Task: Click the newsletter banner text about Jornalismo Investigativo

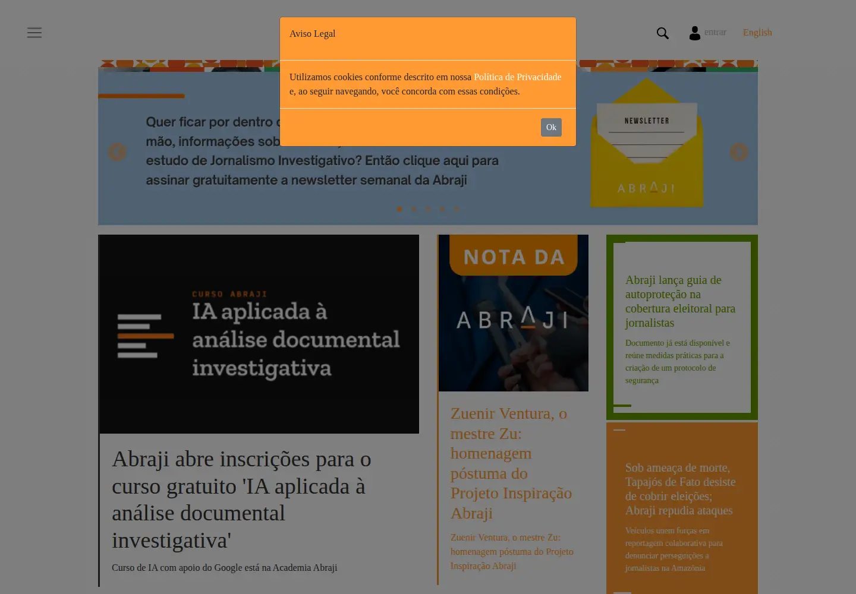Action: 322,151
